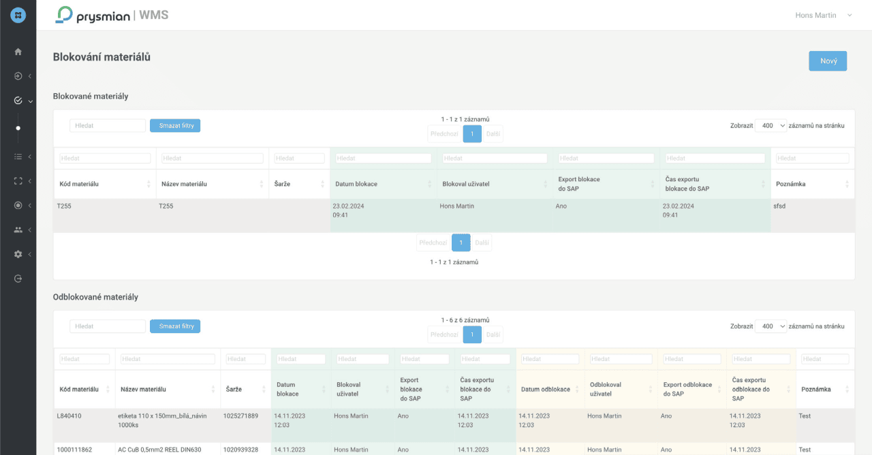Click Smazat filtry in Odblokované materiály section
872x455 pixels.
pyautogui.click(x=175, y=326)
